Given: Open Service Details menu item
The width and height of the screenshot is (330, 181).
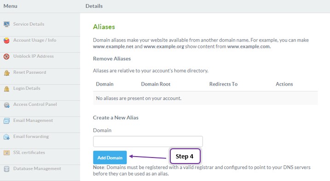Looking at the screenshot, I should pyautogui.click(x=29, y=24).
